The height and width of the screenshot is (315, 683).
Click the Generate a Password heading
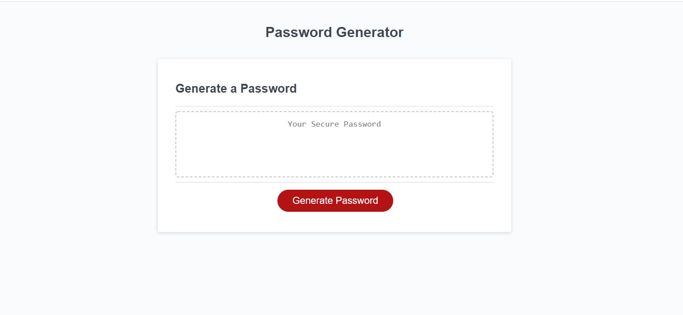pos(236,89)
